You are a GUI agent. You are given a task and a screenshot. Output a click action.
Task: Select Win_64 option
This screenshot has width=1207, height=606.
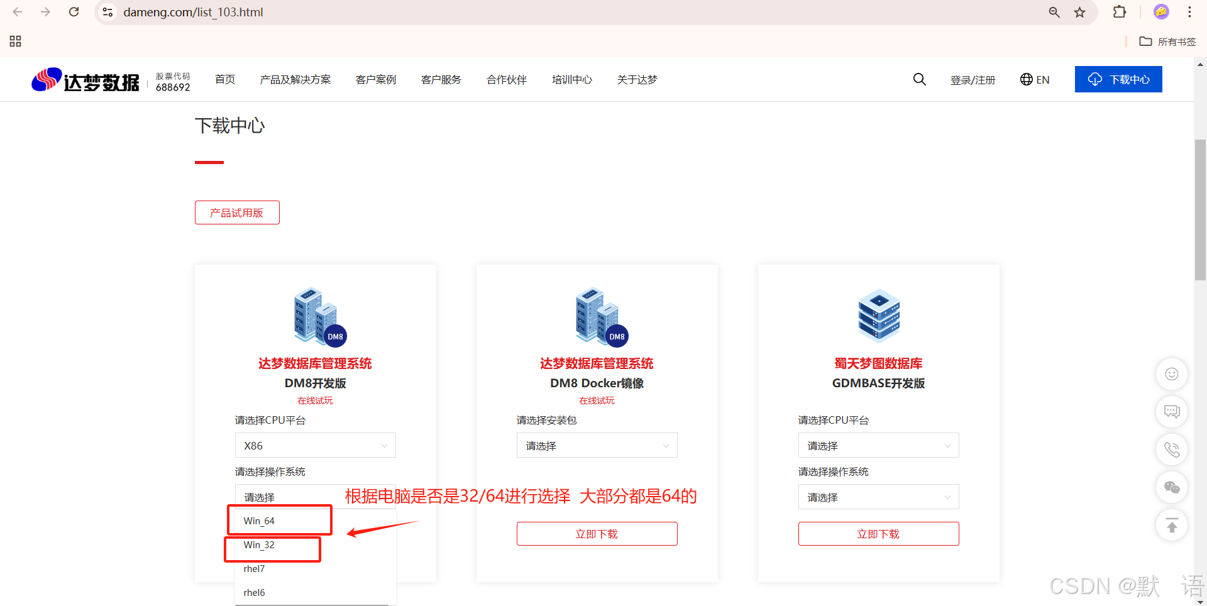click(x=316, y=521)
